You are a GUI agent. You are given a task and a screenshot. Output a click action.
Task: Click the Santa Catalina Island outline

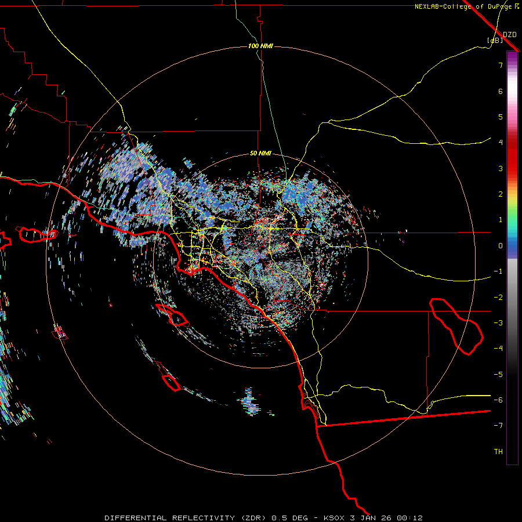click(172, 315)
